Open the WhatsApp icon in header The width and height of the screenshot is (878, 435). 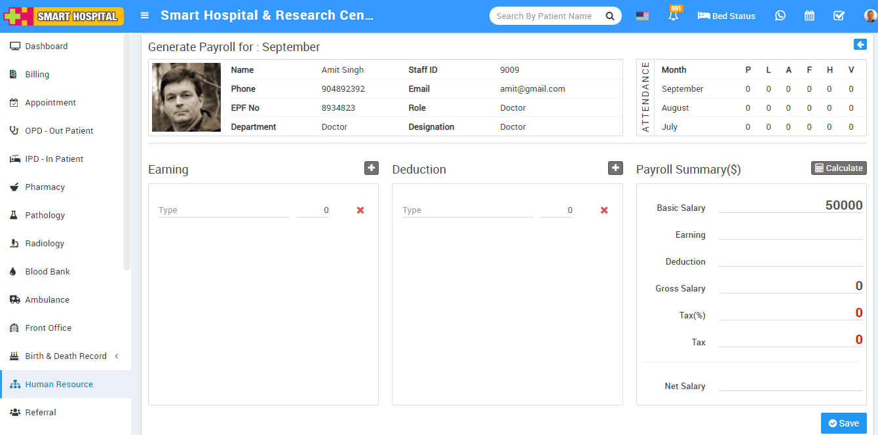[780, 16]
